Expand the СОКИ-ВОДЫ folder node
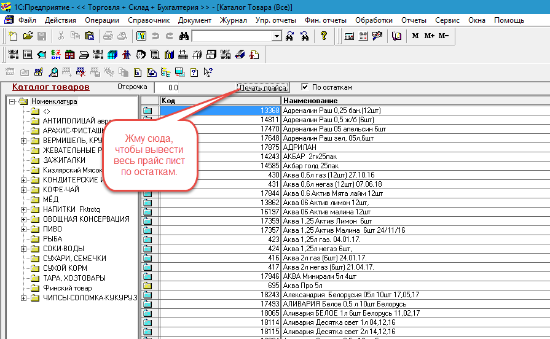The image size is (550, 339). [23, 249]
